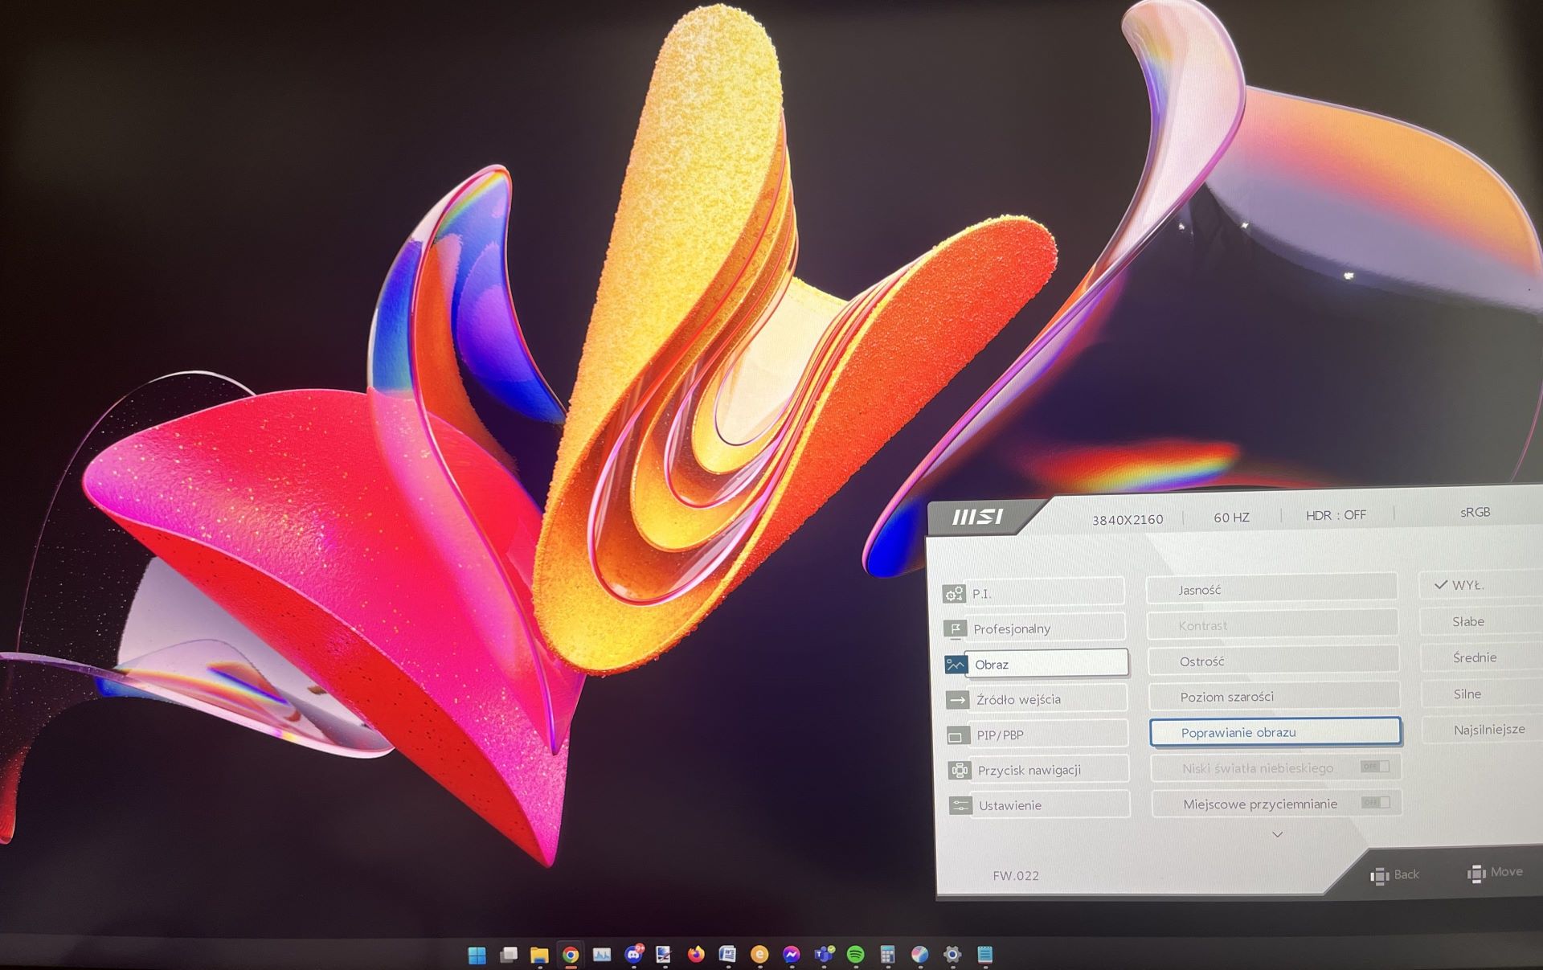Click the MSI logo in OSD header

click(x=978, y=517)
